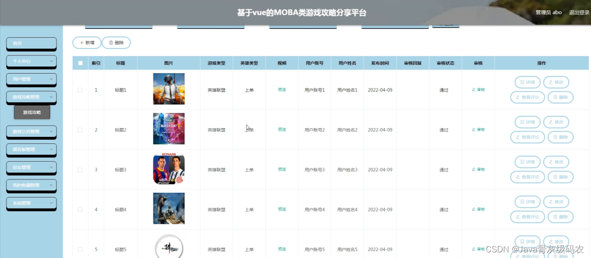591x258 pixels.
Task: Click 删除 button in row 标题3
Action: (560, 177)
